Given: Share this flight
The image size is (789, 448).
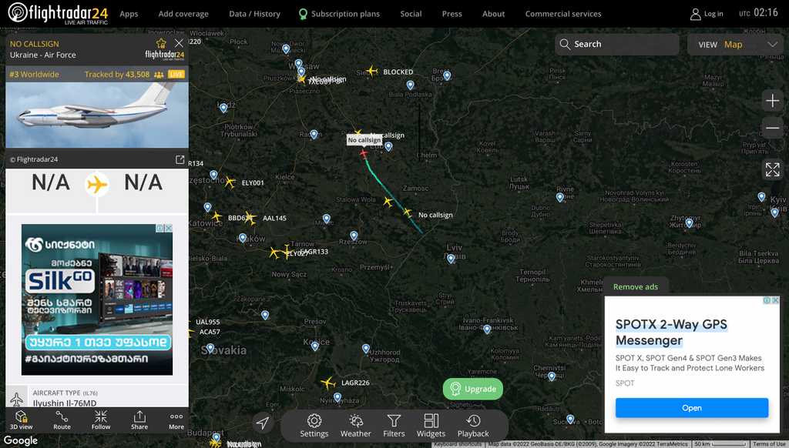Looking at the screenshot, I should [x=139, y=420].
